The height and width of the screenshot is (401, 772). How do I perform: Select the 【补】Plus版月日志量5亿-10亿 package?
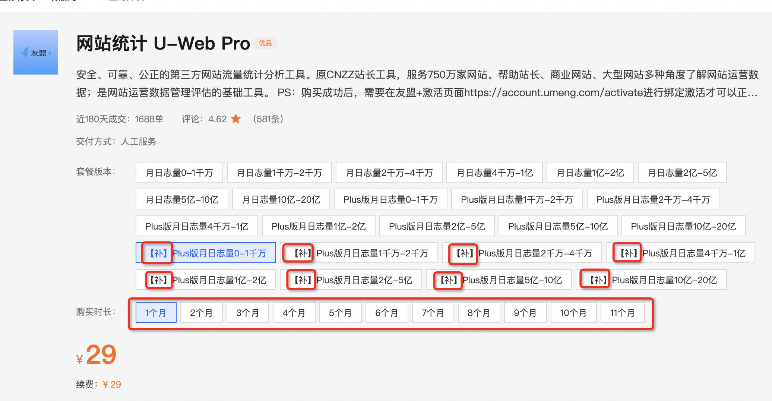click(499, 280)
